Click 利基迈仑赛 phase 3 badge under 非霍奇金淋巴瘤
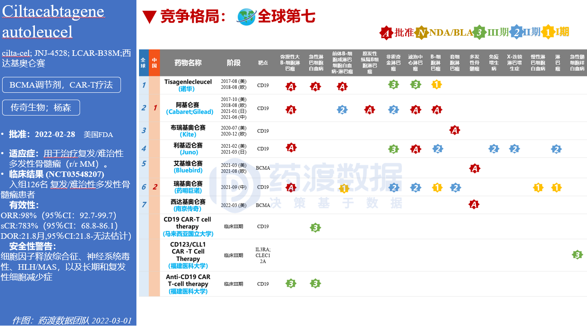 coord(393,149)
